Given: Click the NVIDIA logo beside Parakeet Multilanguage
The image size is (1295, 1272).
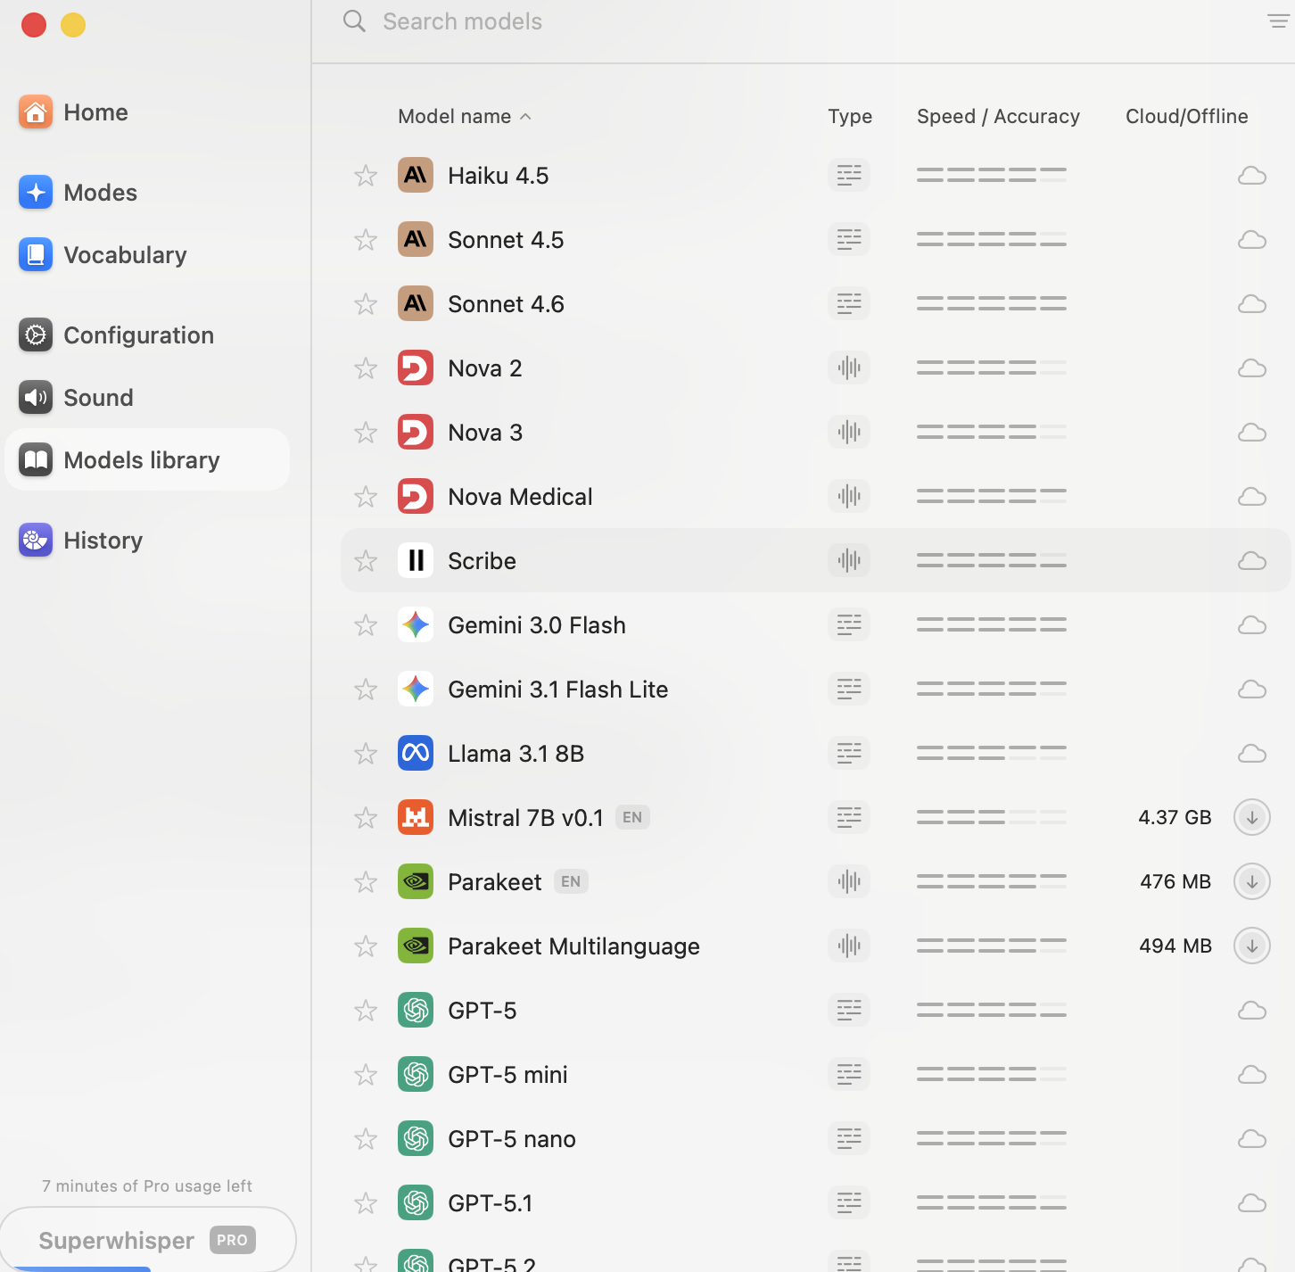Looking at the screenshot, I should tap(416, 946).
